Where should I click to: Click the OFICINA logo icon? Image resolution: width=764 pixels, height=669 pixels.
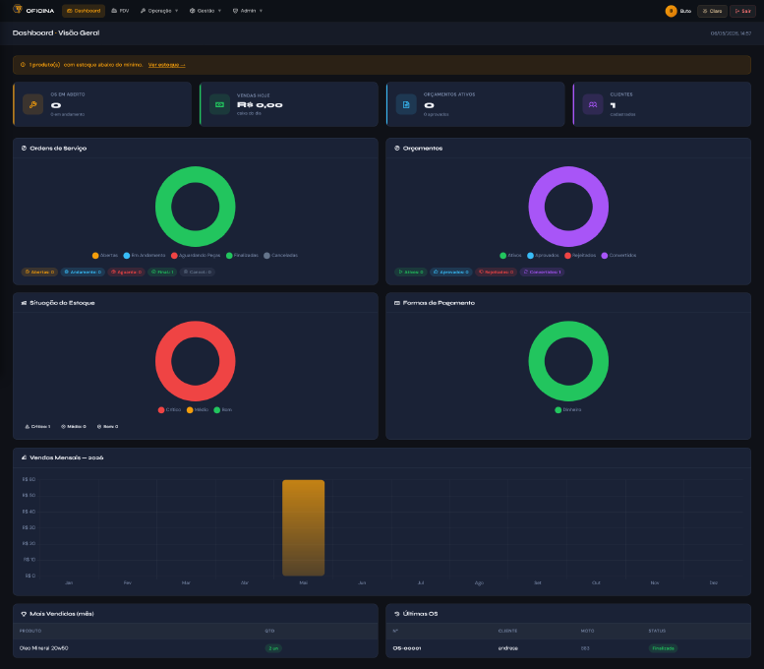pyautogui.click(x=18, y=9)
